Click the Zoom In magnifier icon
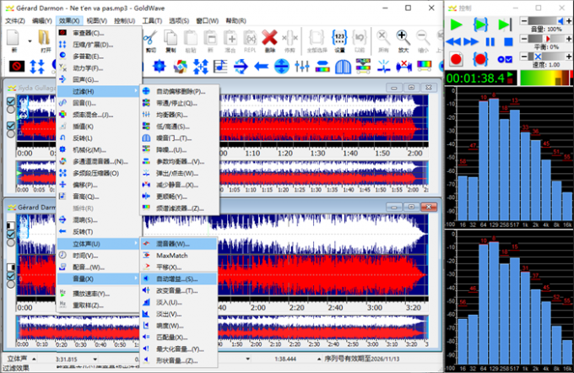The image size is (574, 373). 403,40
